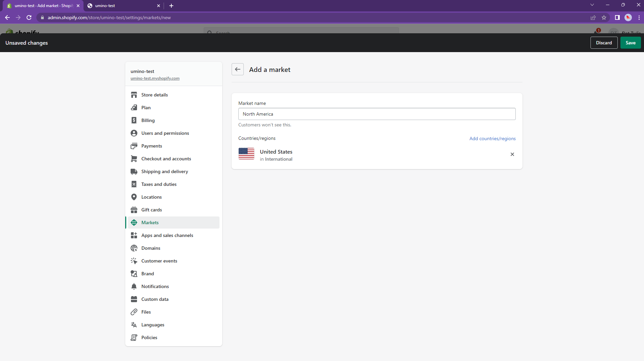Open Users and permissions settings

(x=174, y=133)
